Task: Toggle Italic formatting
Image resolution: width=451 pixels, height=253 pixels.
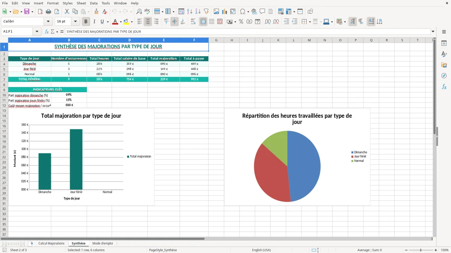Action: [x=94, y=22]
